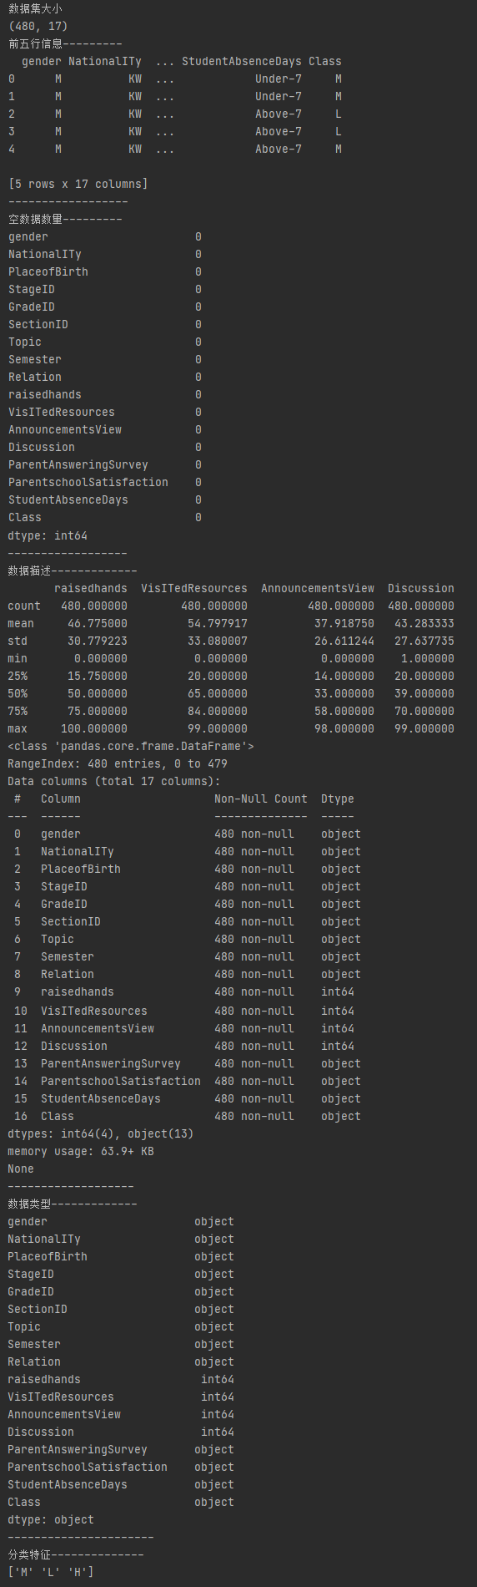477x1587 pixels.
Task: Click the 'dtype: int64' line
Action: 48,536
